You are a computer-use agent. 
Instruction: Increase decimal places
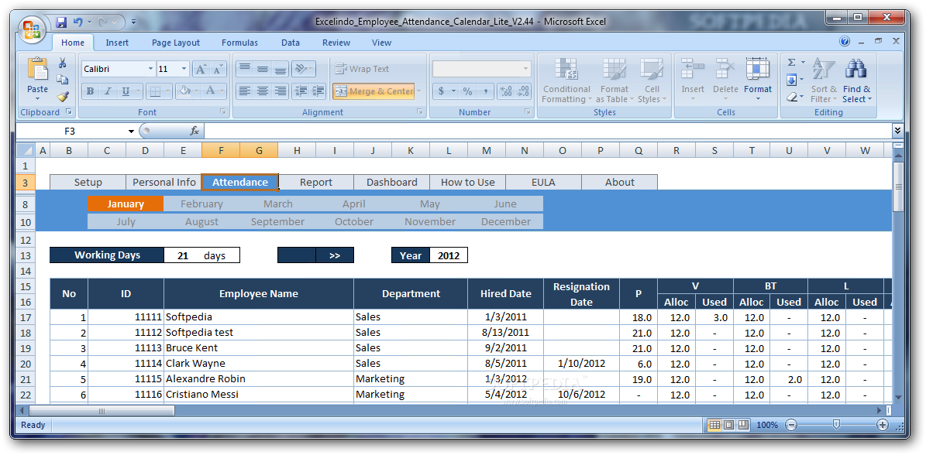506,91
